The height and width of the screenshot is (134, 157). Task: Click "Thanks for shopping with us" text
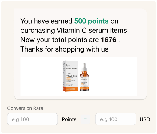[x=64, y=49]
